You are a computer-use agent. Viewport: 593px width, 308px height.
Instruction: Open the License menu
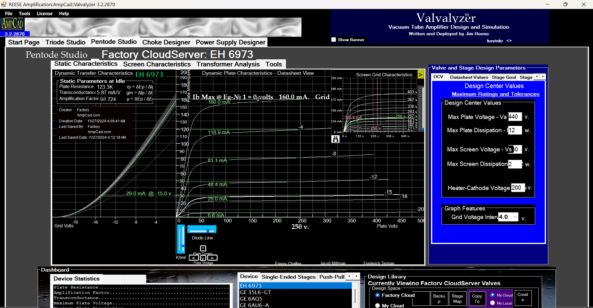pyautogui.click(x=45, y=14)
